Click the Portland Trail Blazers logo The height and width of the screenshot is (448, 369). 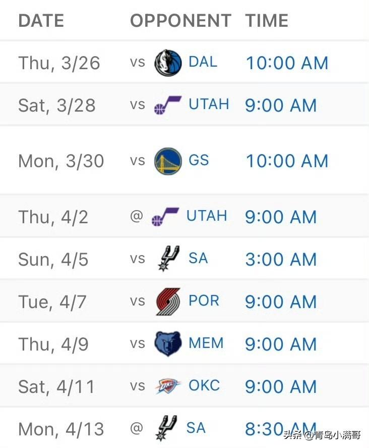point(168,302)
